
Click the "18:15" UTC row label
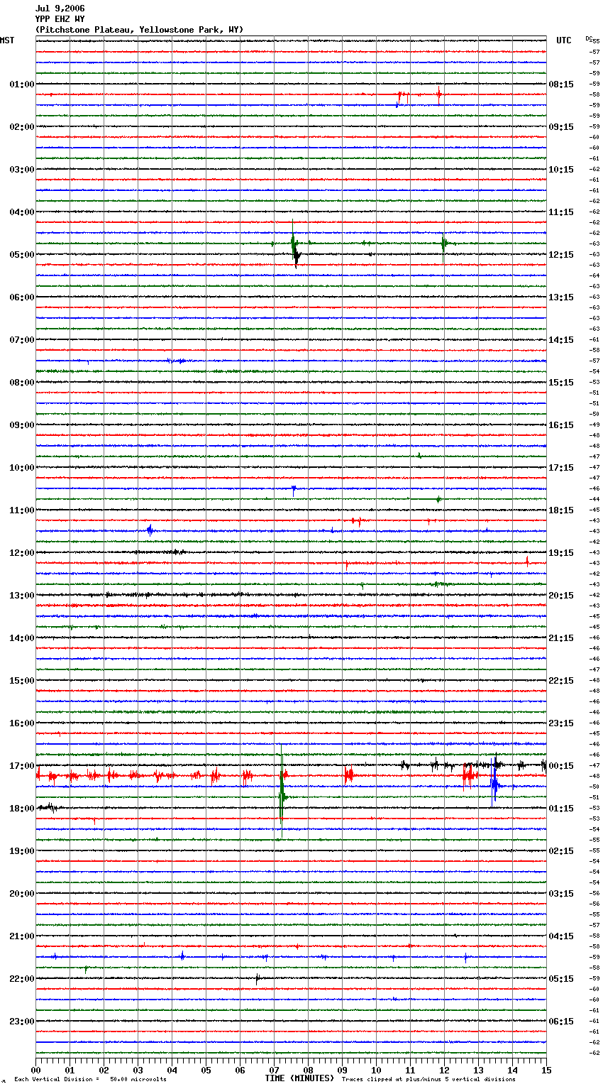[x=561, y=510]
